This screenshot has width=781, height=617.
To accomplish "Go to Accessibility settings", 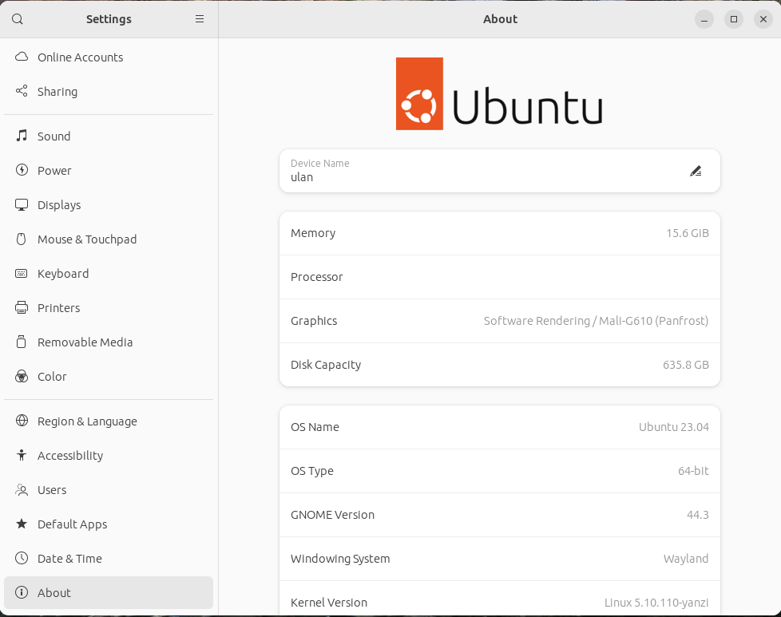I will tap(109, 455).
